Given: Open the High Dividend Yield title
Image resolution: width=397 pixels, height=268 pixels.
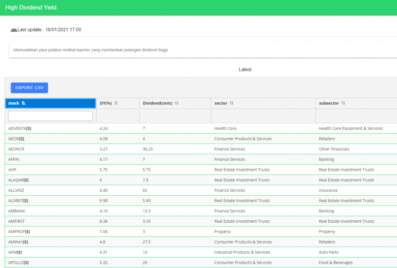Looking at the screenshot, I should (x=30, y=8).
